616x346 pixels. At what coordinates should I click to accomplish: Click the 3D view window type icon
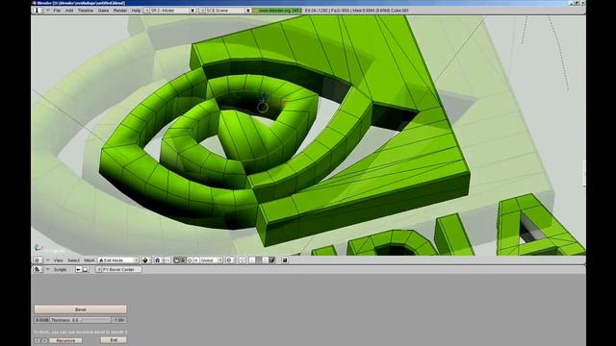click(38, 260)
